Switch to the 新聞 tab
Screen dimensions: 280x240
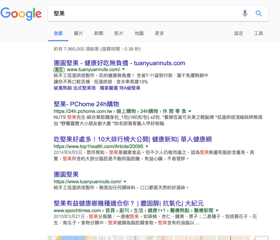tap(99, 33)
